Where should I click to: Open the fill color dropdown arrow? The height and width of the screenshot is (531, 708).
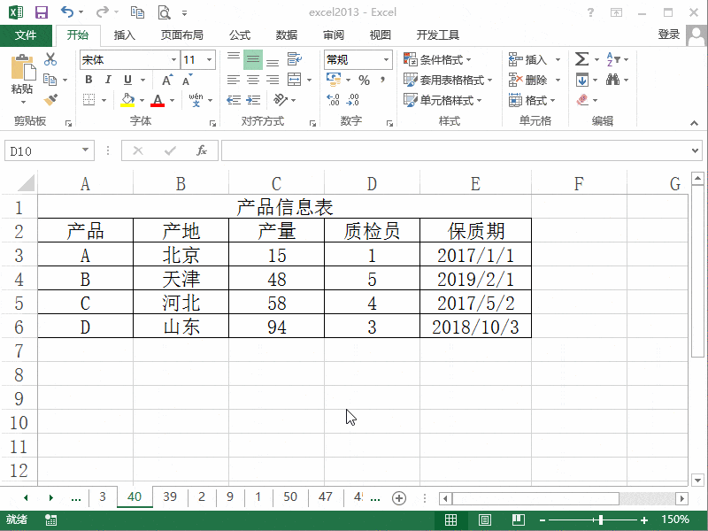pos(142,99)
